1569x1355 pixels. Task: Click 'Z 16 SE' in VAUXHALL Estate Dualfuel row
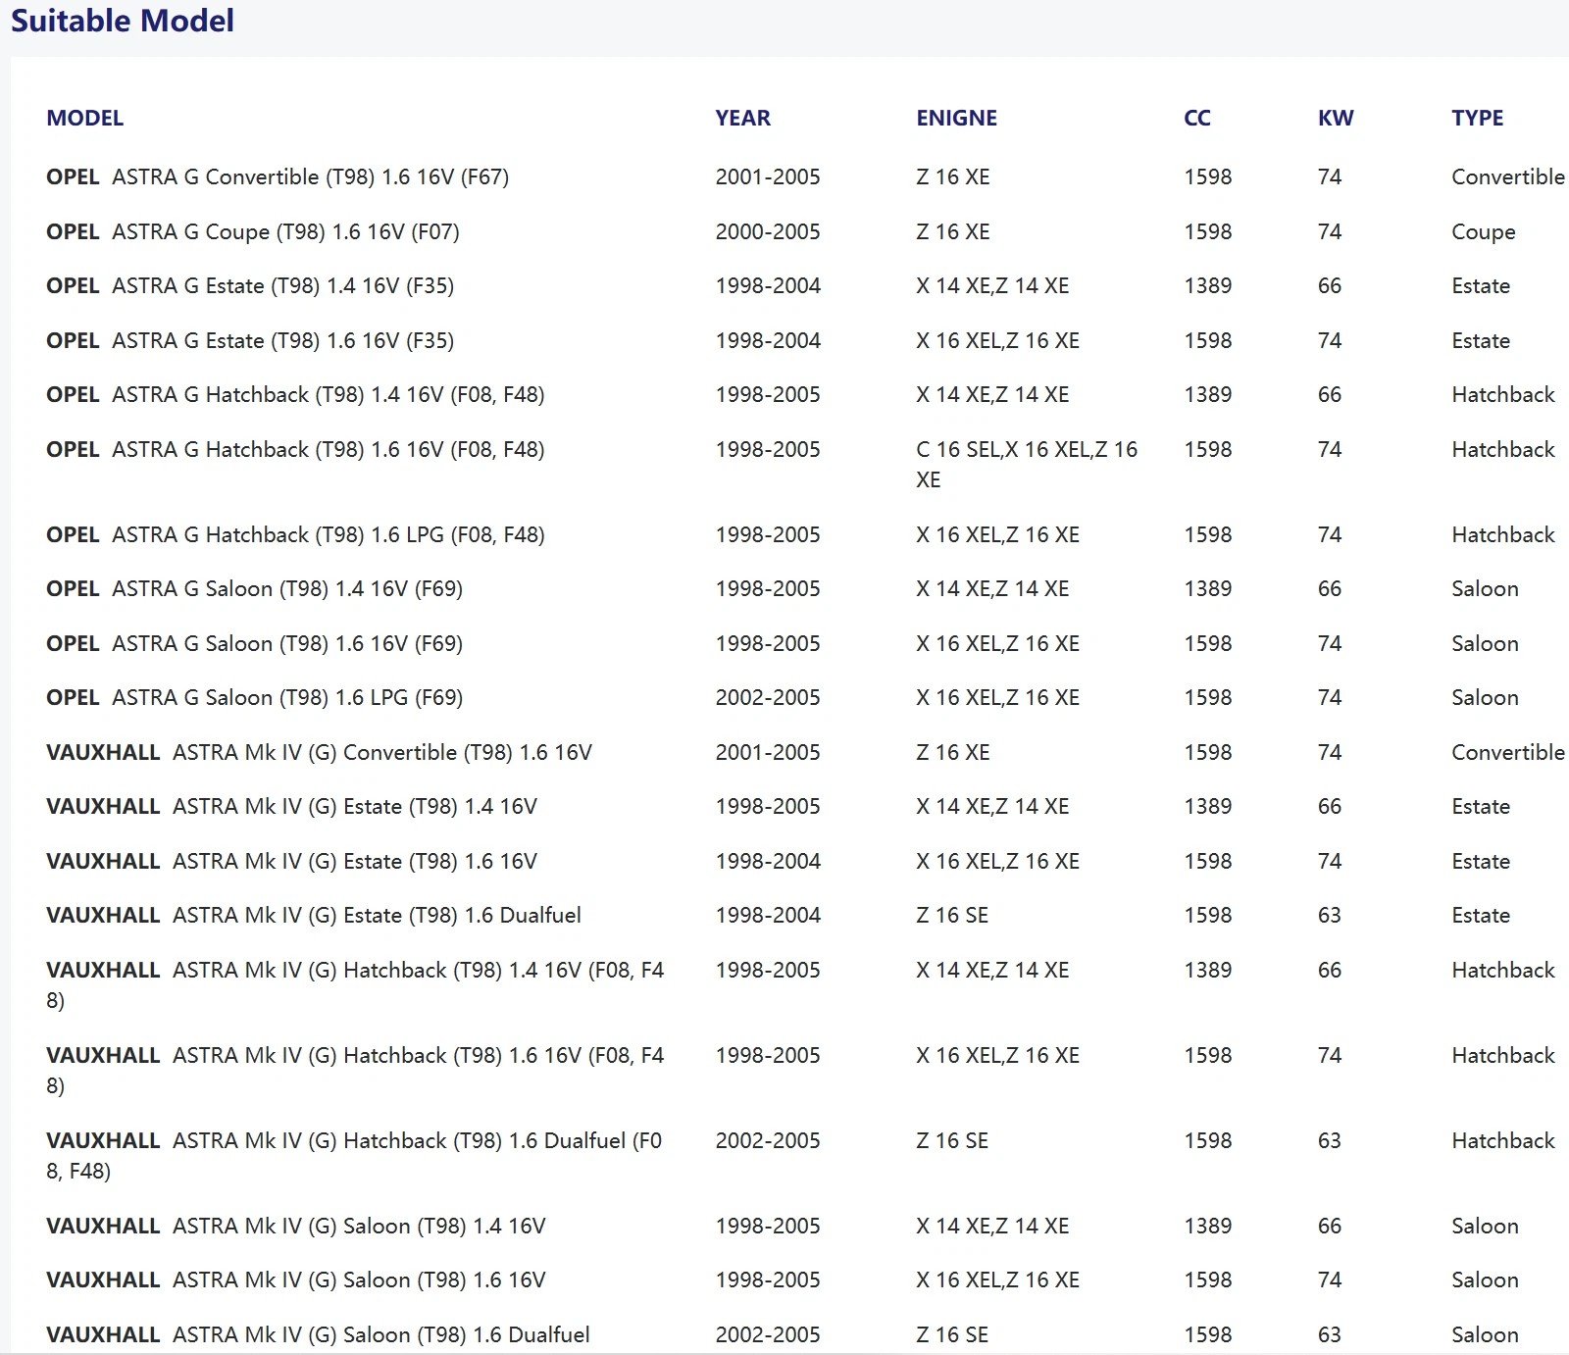952,916
